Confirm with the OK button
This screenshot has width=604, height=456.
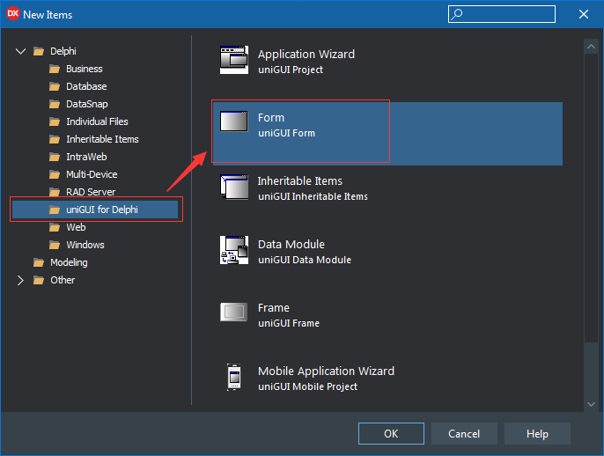tap(391, 434)
